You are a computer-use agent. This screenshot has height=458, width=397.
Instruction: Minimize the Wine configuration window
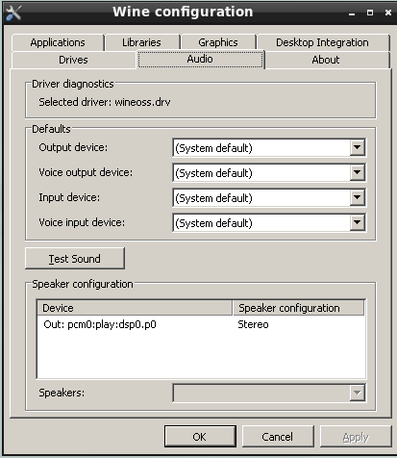point(352,13)
